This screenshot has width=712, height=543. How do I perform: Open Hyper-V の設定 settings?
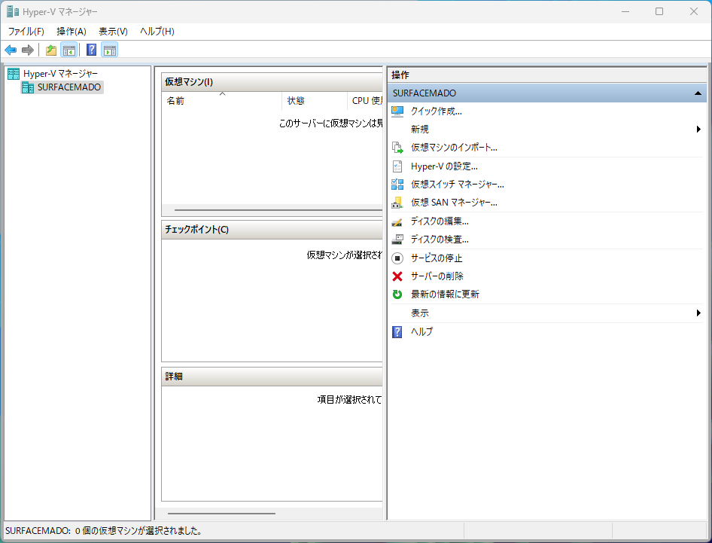click(x=443, y=166)
